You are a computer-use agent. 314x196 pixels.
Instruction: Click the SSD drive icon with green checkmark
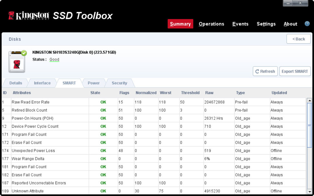17,61
